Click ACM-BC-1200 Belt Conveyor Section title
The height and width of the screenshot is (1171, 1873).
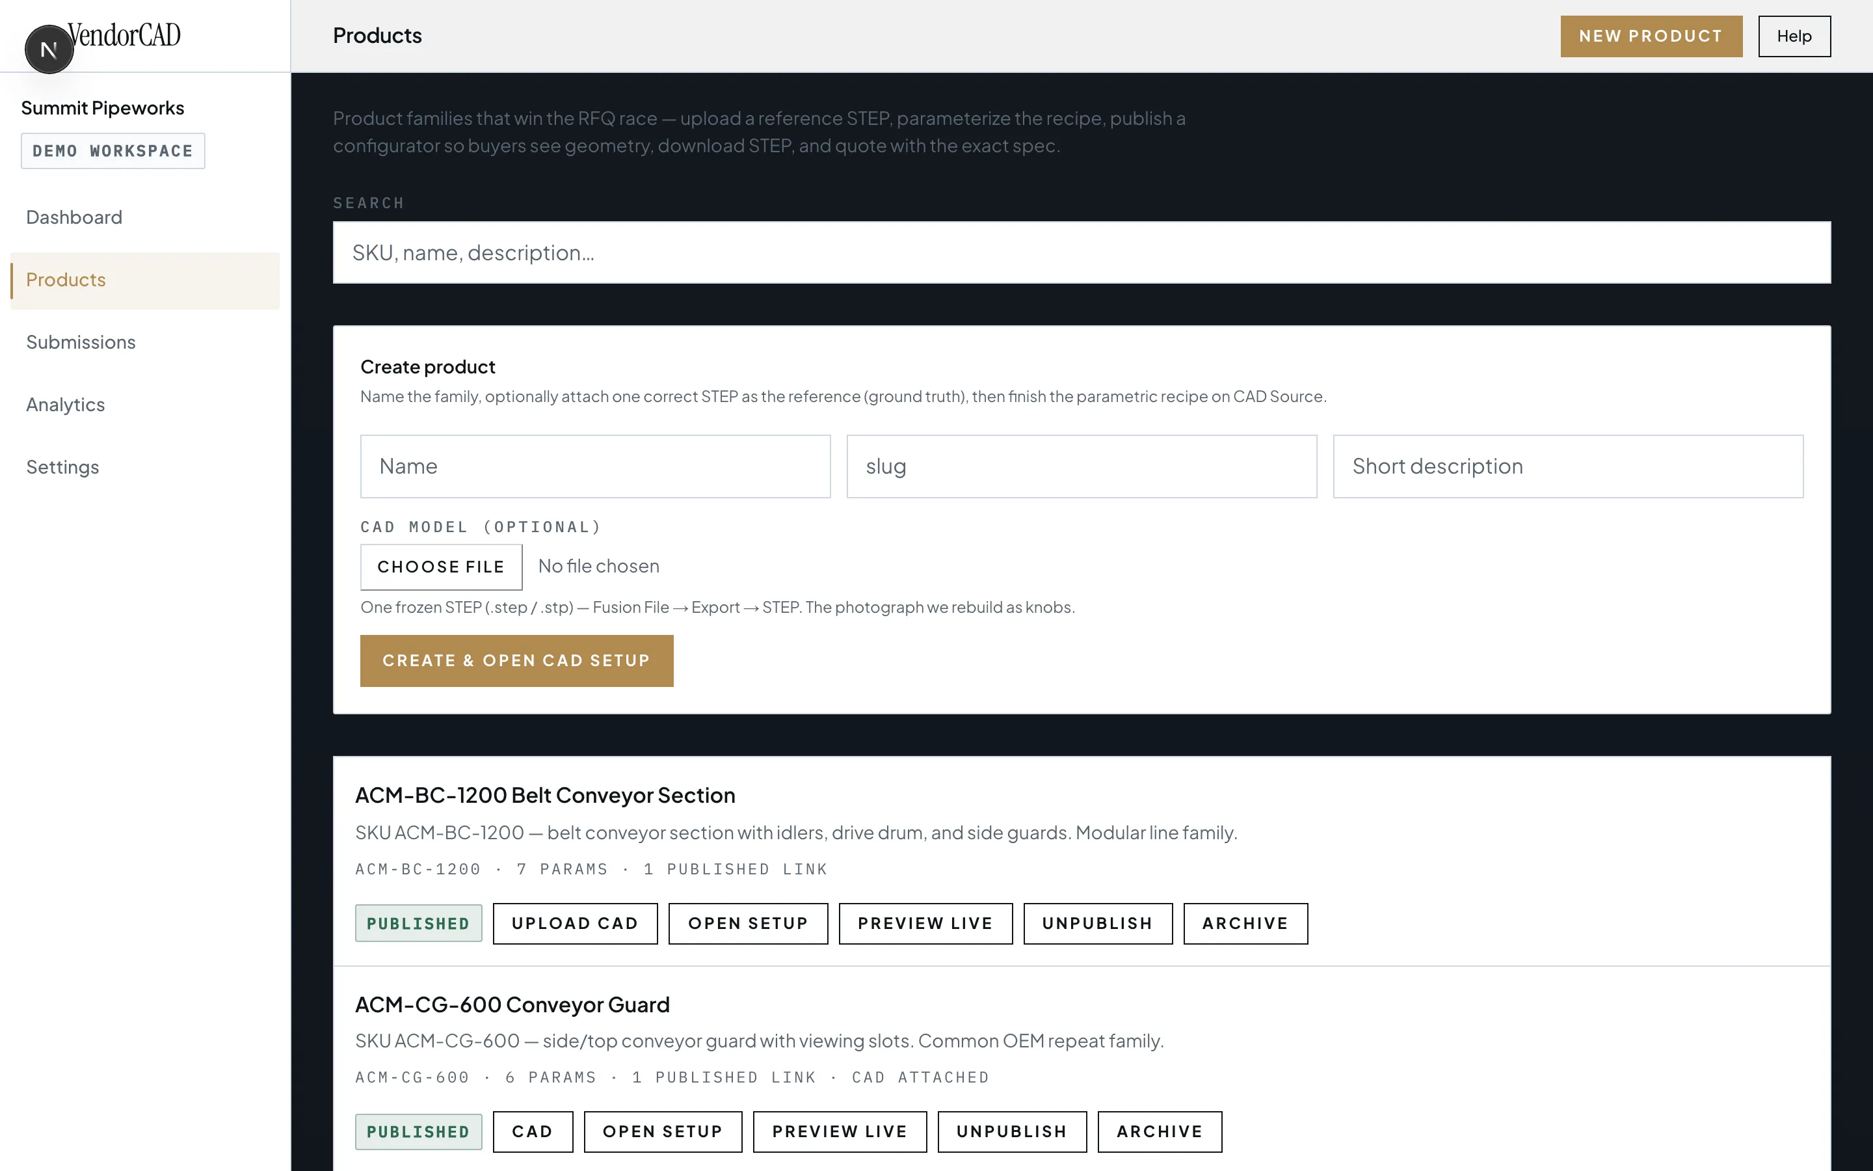pyautogui.click(x=545, y=796)
